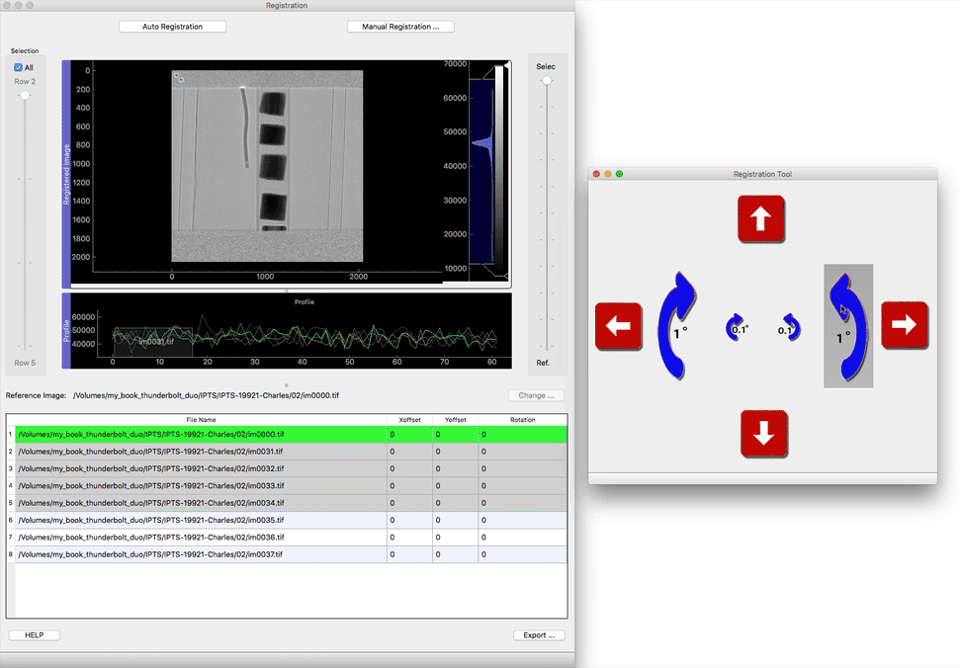Rotate using the left small 0.1° arrow
This screenshot has height=668, width=960.
coord(737,328)
